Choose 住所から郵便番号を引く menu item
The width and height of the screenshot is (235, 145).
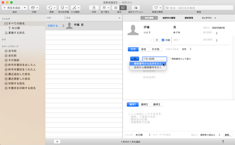tap(148, 67)
